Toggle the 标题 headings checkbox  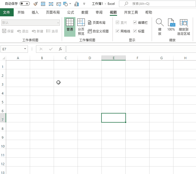135,31
